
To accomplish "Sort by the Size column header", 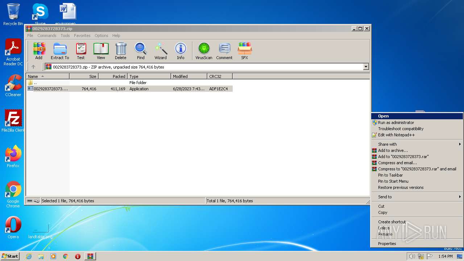I will click(x=84, y=76).
